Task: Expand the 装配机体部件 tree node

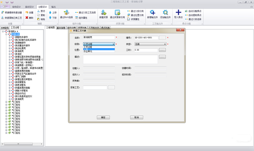Action: coord(10,37)
